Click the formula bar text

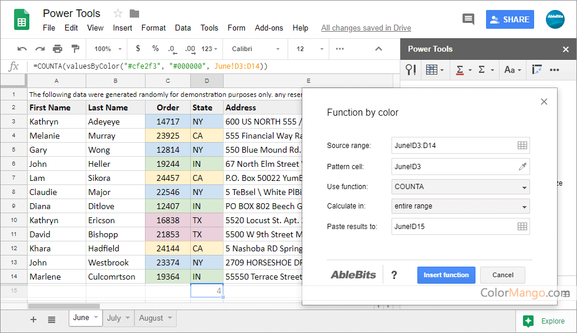[150, 66]
